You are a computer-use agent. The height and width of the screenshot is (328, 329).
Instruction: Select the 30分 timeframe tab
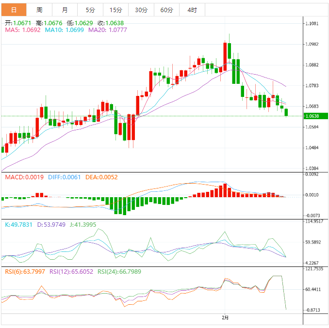141,10
